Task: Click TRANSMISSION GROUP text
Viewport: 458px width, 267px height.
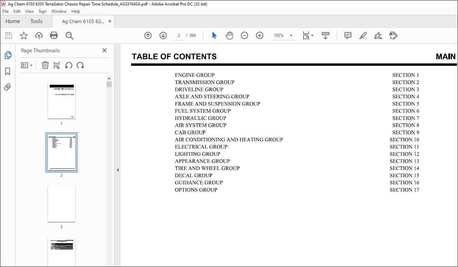Action: (x=205, y=82)
